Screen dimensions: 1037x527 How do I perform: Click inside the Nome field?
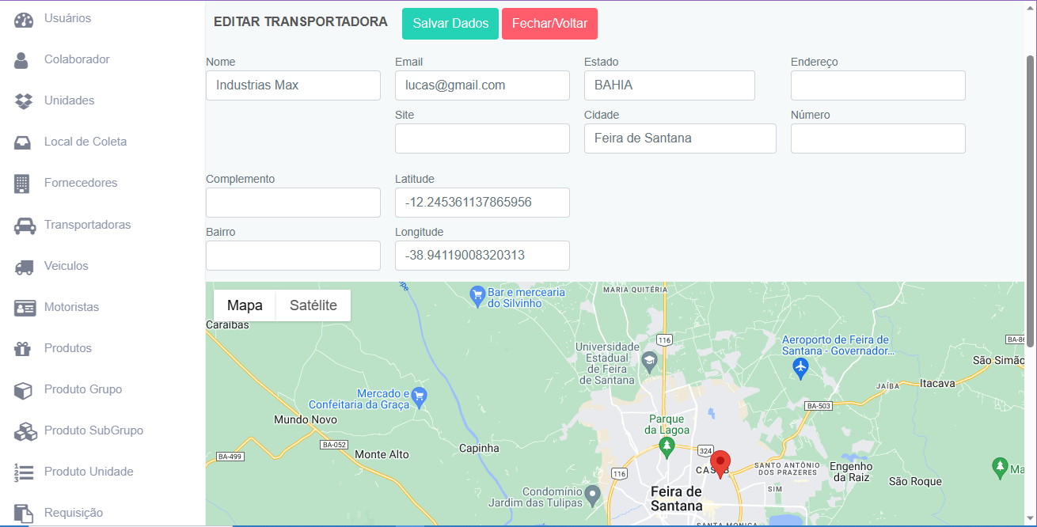pos(293,85)
